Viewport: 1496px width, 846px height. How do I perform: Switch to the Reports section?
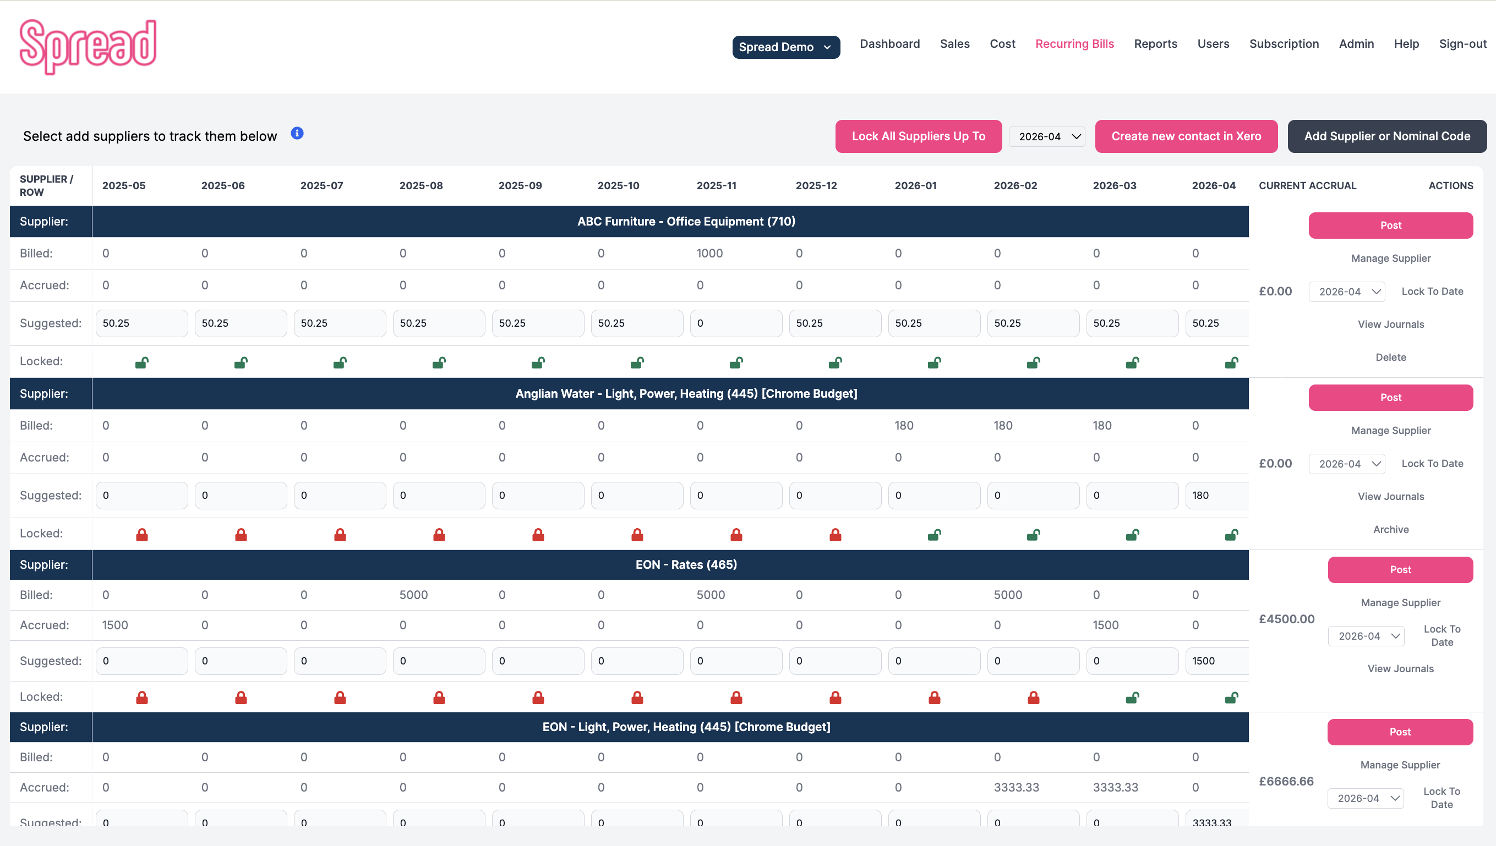click(x=1156, y=43)
